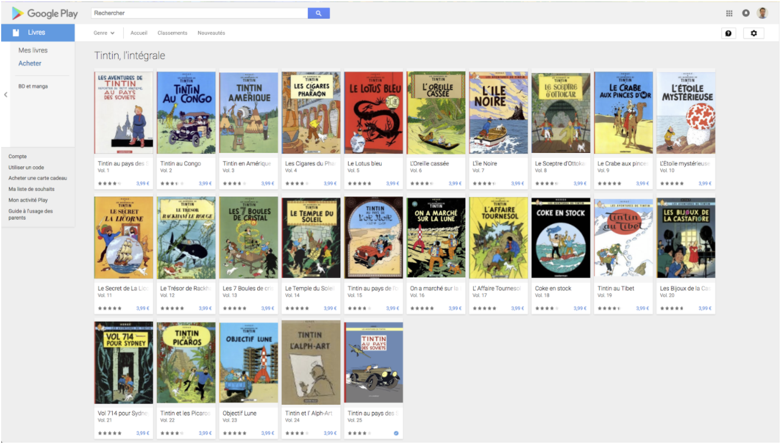Go to the Accueil tab

(139, 33)
